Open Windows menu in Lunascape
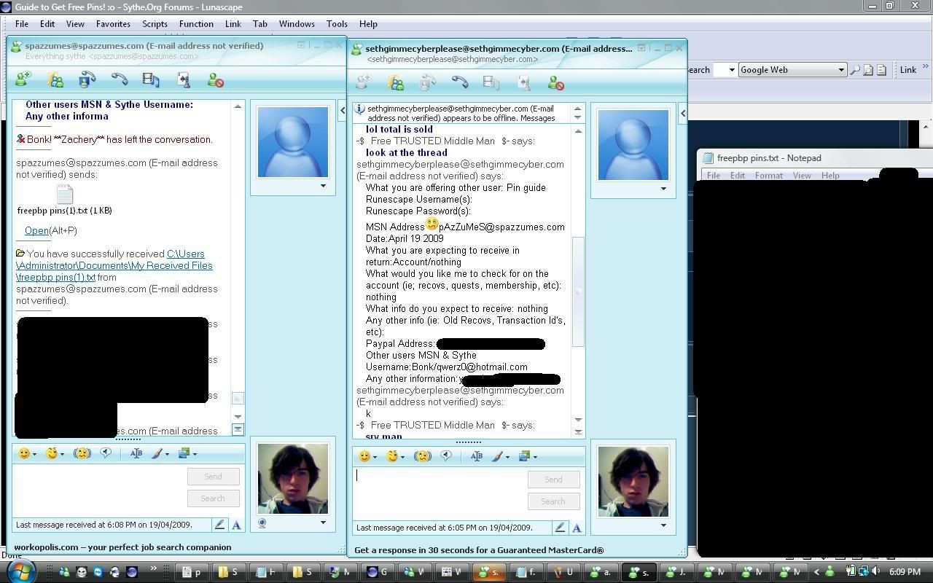 (297, 23)
